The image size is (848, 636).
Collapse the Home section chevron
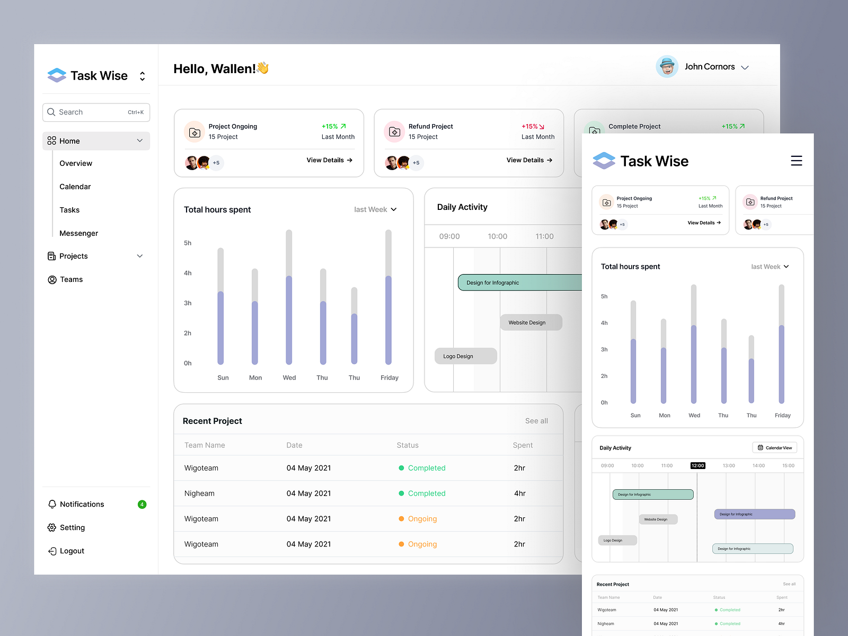pos(140,140)
